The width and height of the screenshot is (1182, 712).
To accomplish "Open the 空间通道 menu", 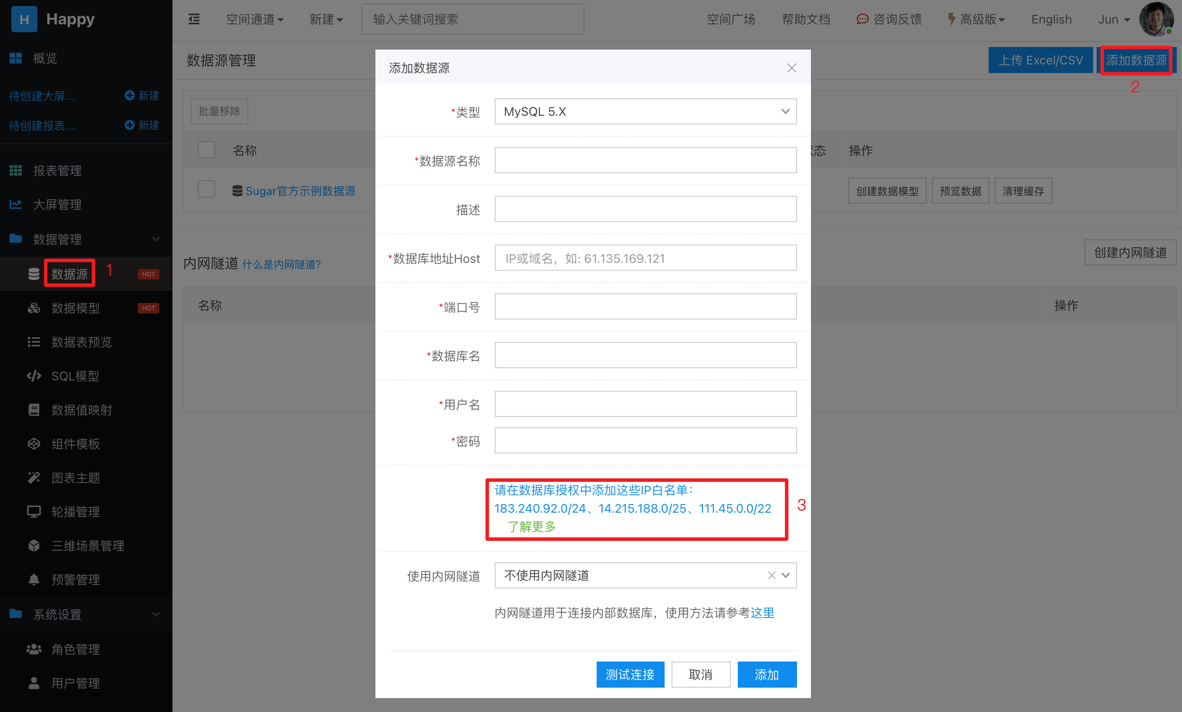I will 254,19.
